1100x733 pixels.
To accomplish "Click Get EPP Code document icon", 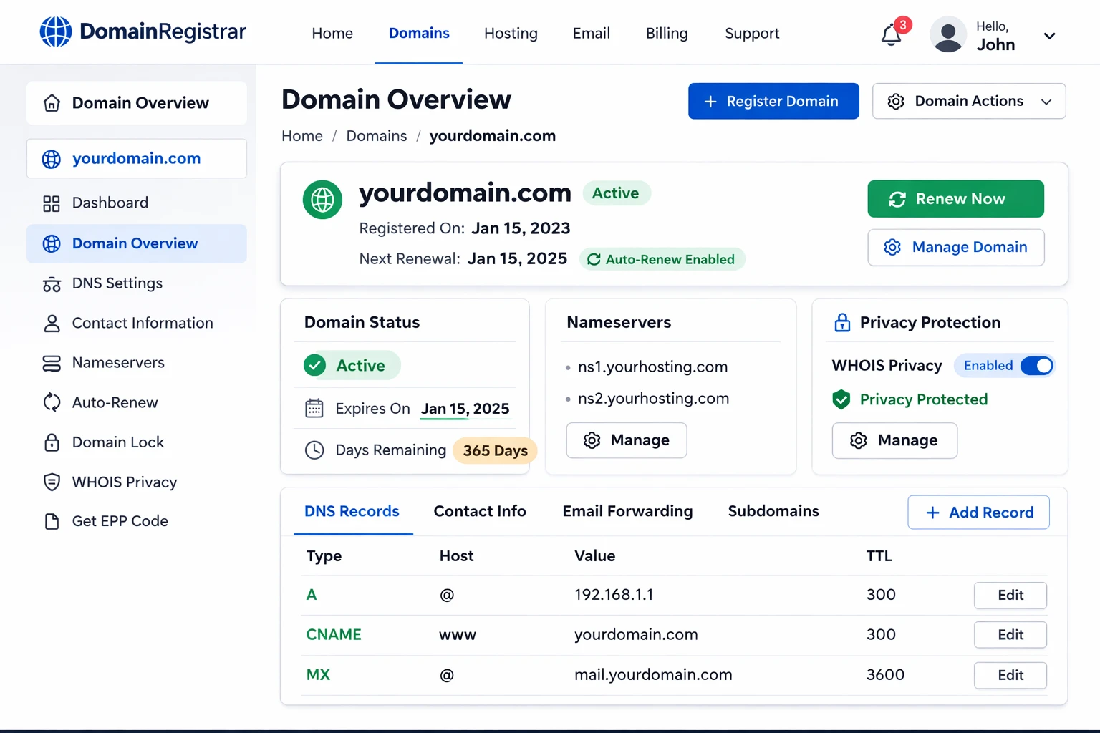I will [52, 521].
